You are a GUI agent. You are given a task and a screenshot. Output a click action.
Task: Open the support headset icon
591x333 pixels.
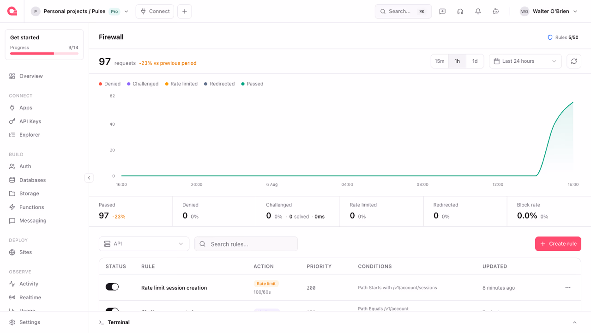(x=460, y=11)
